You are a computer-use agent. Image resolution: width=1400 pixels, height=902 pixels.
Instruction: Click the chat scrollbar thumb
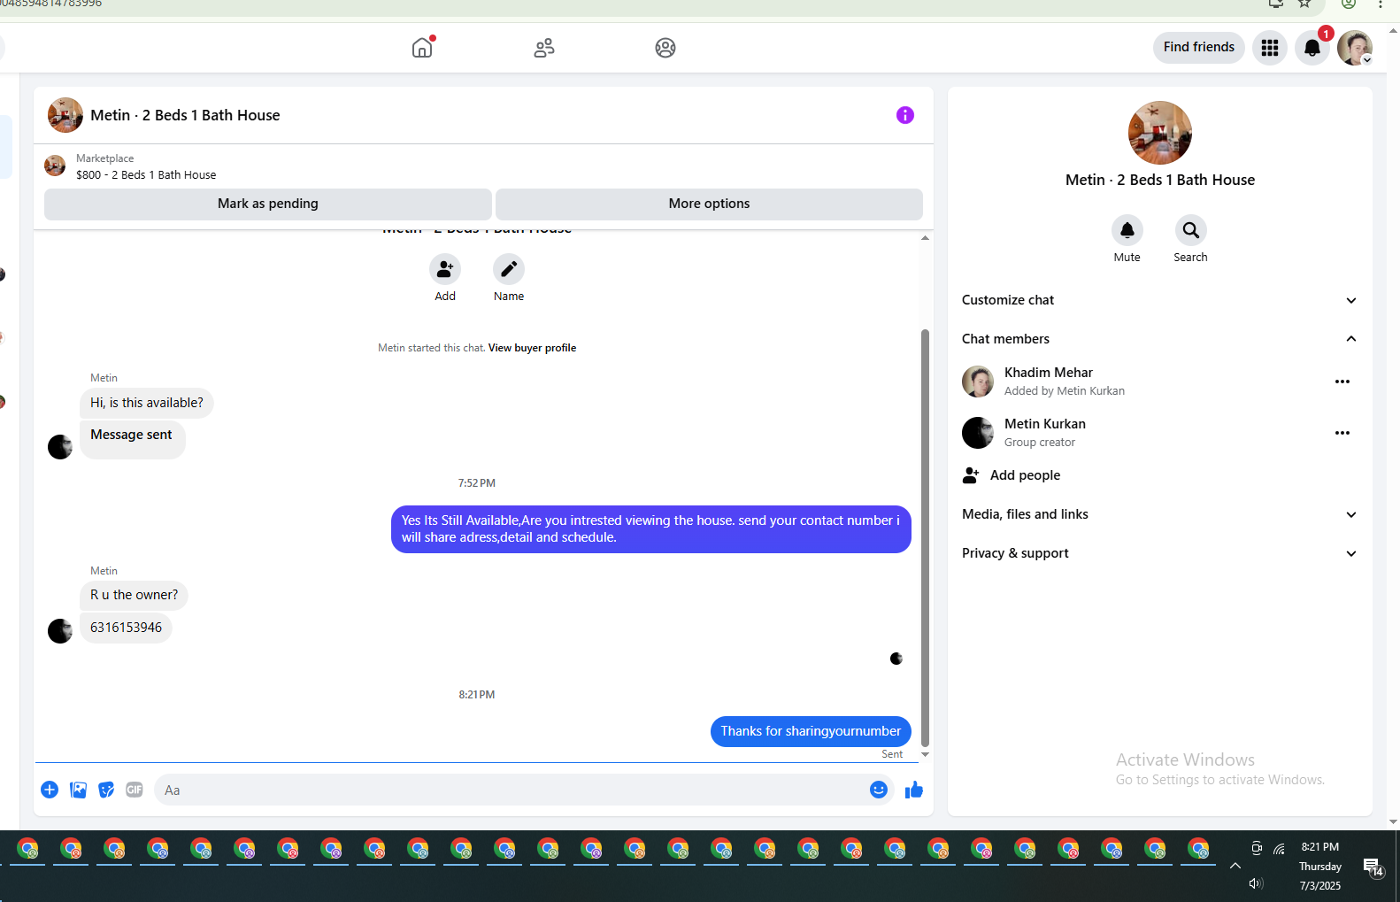[925, 538]
